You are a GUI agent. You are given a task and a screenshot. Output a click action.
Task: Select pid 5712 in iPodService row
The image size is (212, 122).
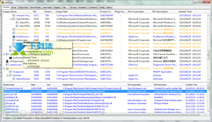tap(36, 37)
